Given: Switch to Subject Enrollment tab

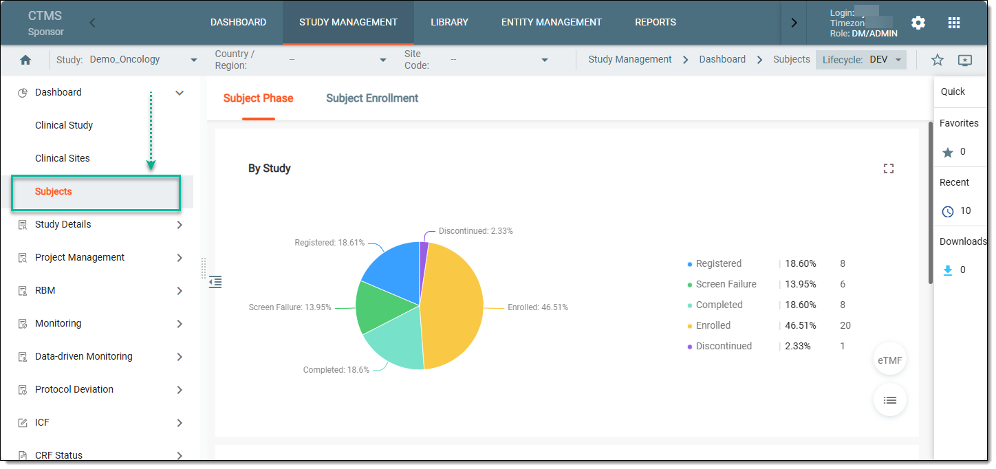Looking at the screenshot, I should click(x=372, y=98).
